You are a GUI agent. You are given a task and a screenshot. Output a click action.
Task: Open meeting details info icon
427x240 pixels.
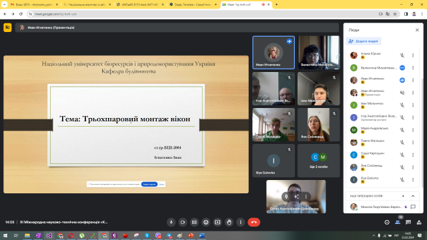click(387, 222)
